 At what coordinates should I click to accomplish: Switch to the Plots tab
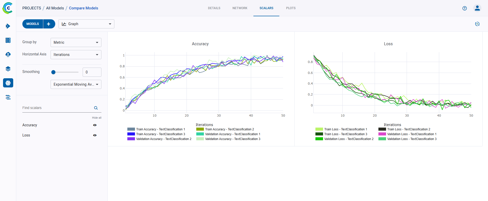point(291,8)
